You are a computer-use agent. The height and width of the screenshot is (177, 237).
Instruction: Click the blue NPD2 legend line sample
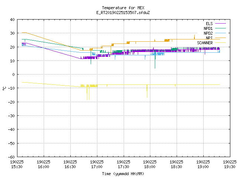point(220,33)
